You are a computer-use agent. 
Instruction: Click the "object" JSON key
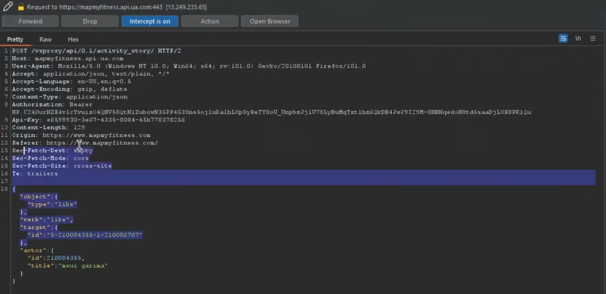[35, 197]
